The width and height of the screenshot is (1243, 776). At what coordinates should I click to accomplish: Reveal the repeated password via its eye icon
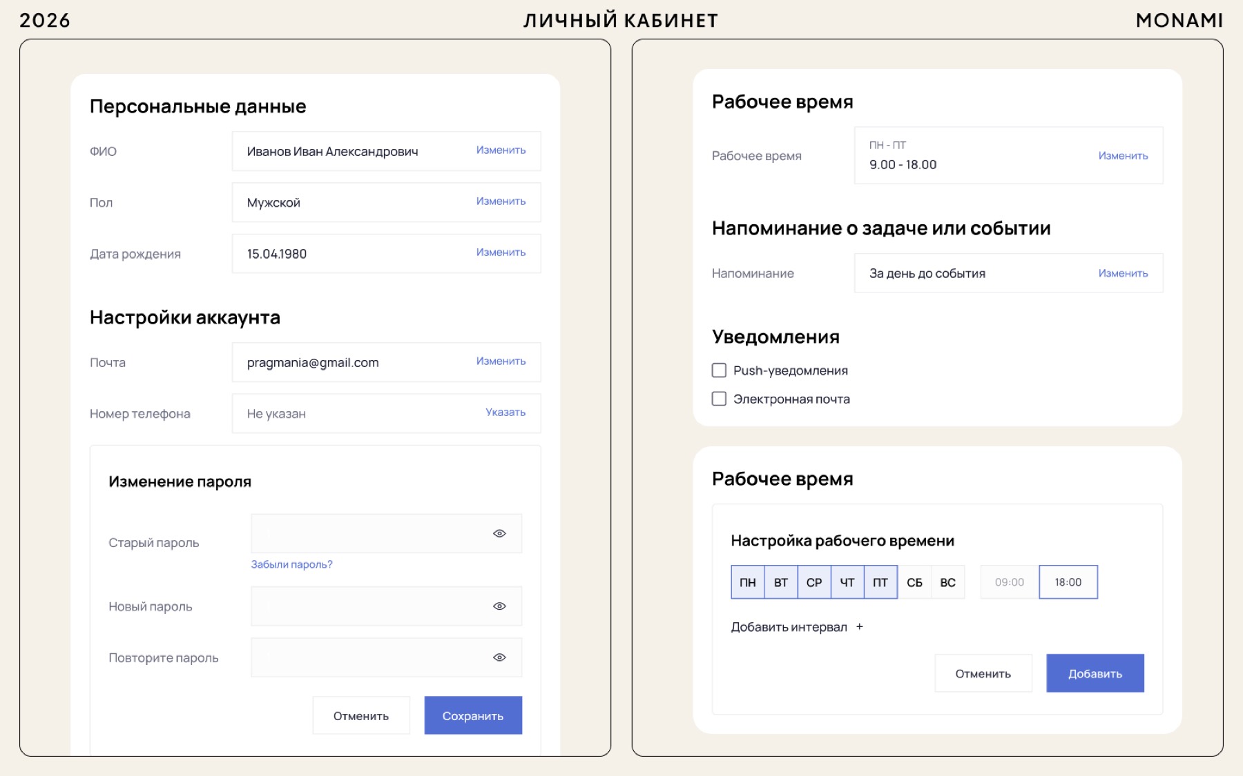coord(499,657)
